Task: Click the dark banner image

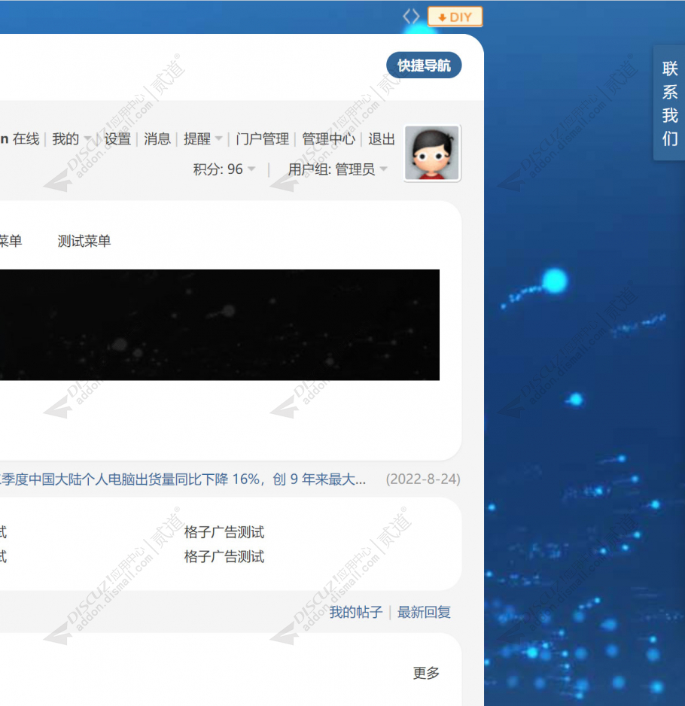Action: point(219,324)
